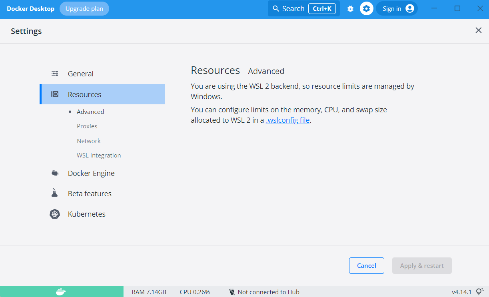This screenshot has height=297, width=489.
Task: Click the Docker whale icon in status bar
Action: point(62,292)
